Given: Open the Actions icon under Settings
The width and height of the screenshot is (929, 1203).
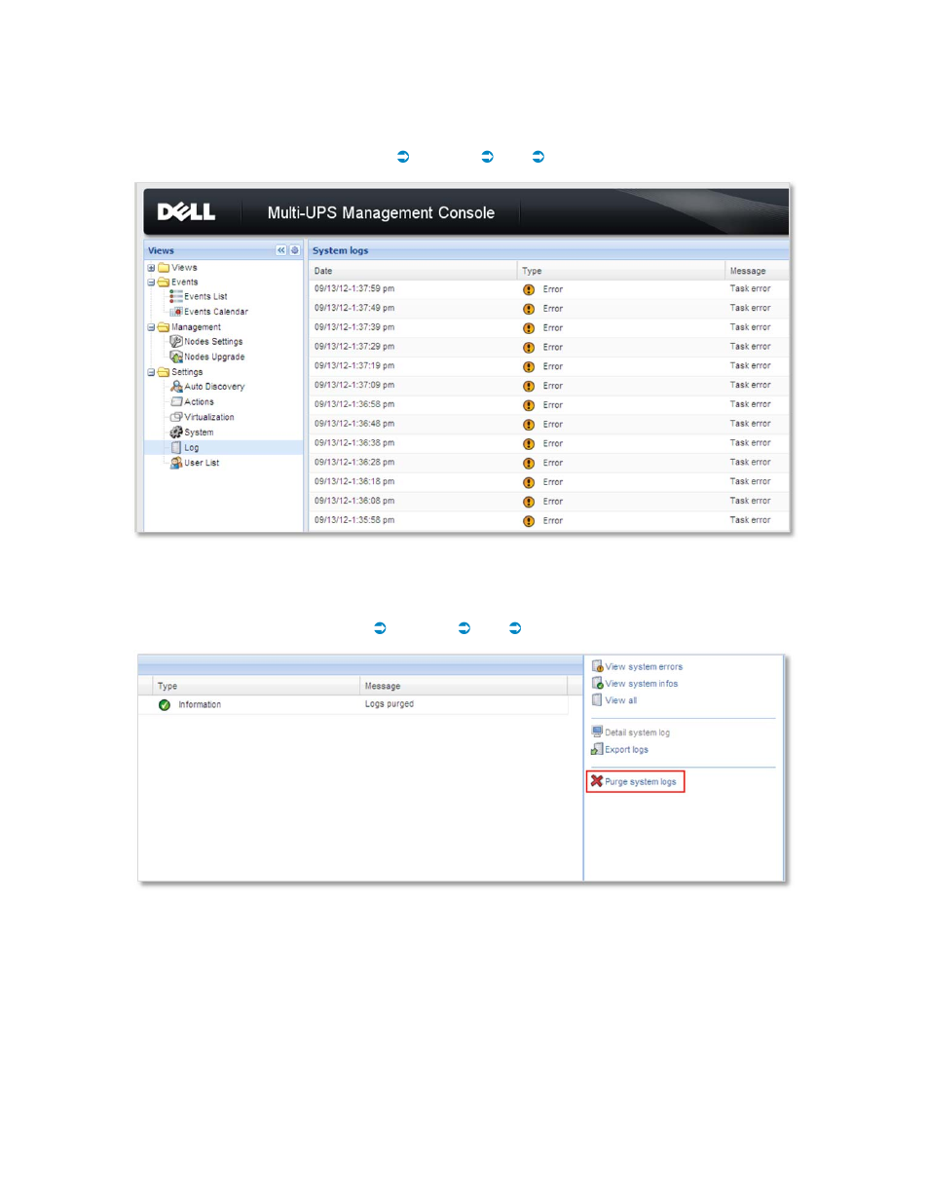Looking at the screenshot, I should [x=176, y=401].
